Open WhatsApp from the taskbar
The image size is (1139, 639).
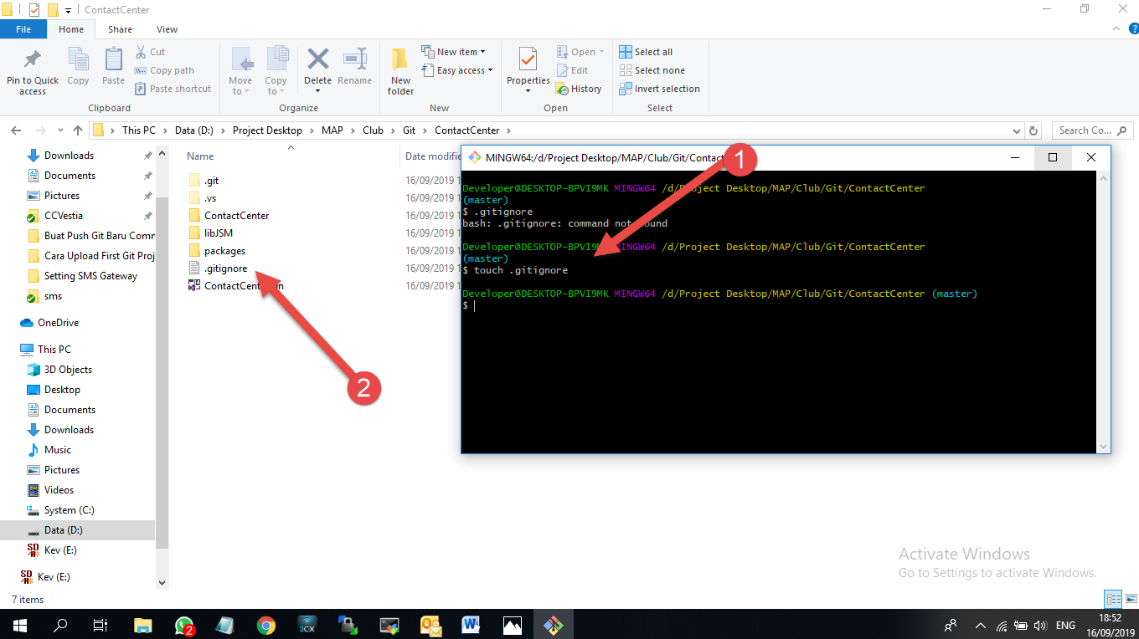coord(184,625)
